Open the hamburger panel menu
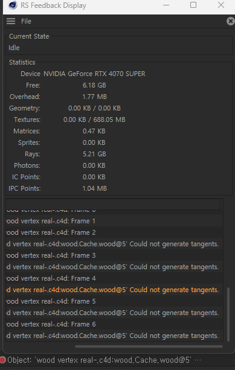 11,21
